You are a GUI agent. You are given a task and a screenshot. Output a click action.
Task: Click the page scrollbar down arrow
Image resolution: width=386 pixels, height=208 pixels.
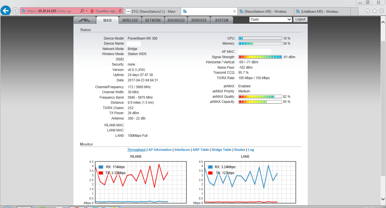click(383, 199)
